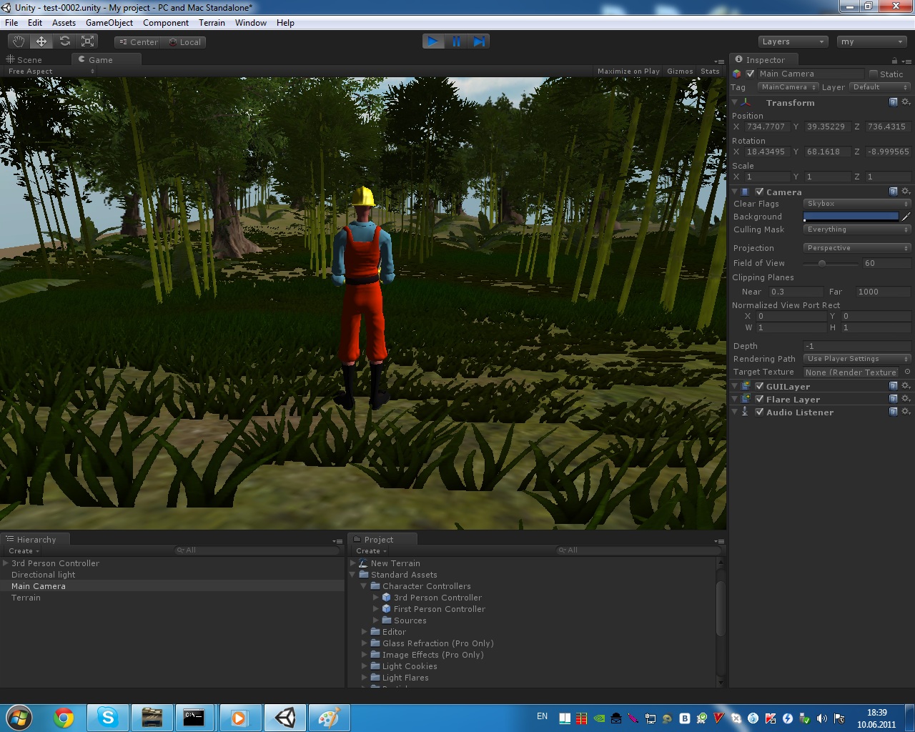Viewport: 915px width, 732px height.
Task: Open the Hierarchy Create menu
Action: click(24, 551)
